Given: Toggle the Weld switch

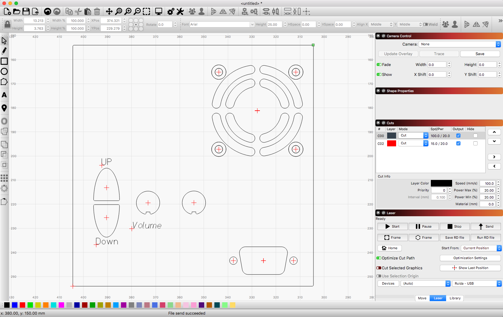Looking at the screenshot, I should pyautogui.click(x=425, y=24).
